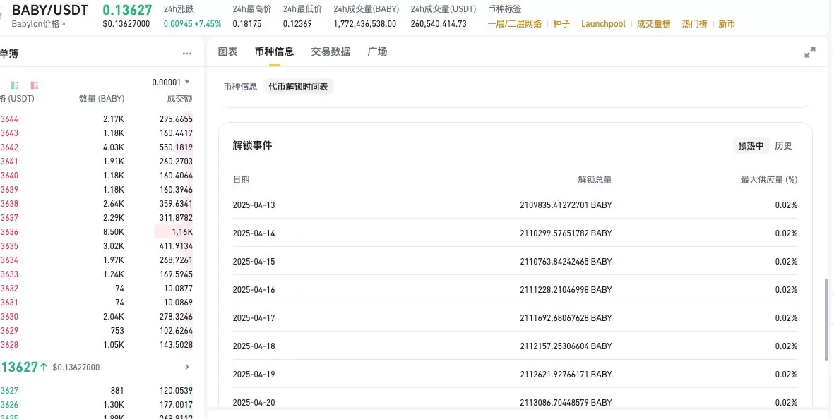
Task: Click the 日期 column header
Action: (241, 179)
